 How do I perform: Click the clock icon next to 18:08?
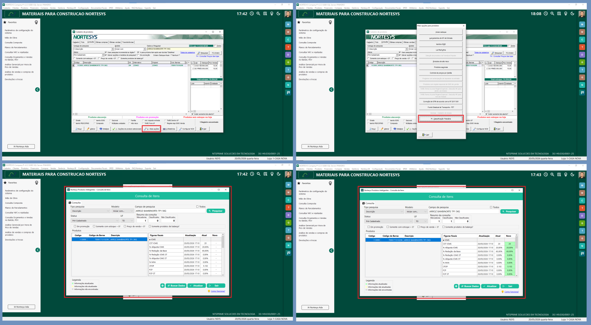tap(546, 14)
